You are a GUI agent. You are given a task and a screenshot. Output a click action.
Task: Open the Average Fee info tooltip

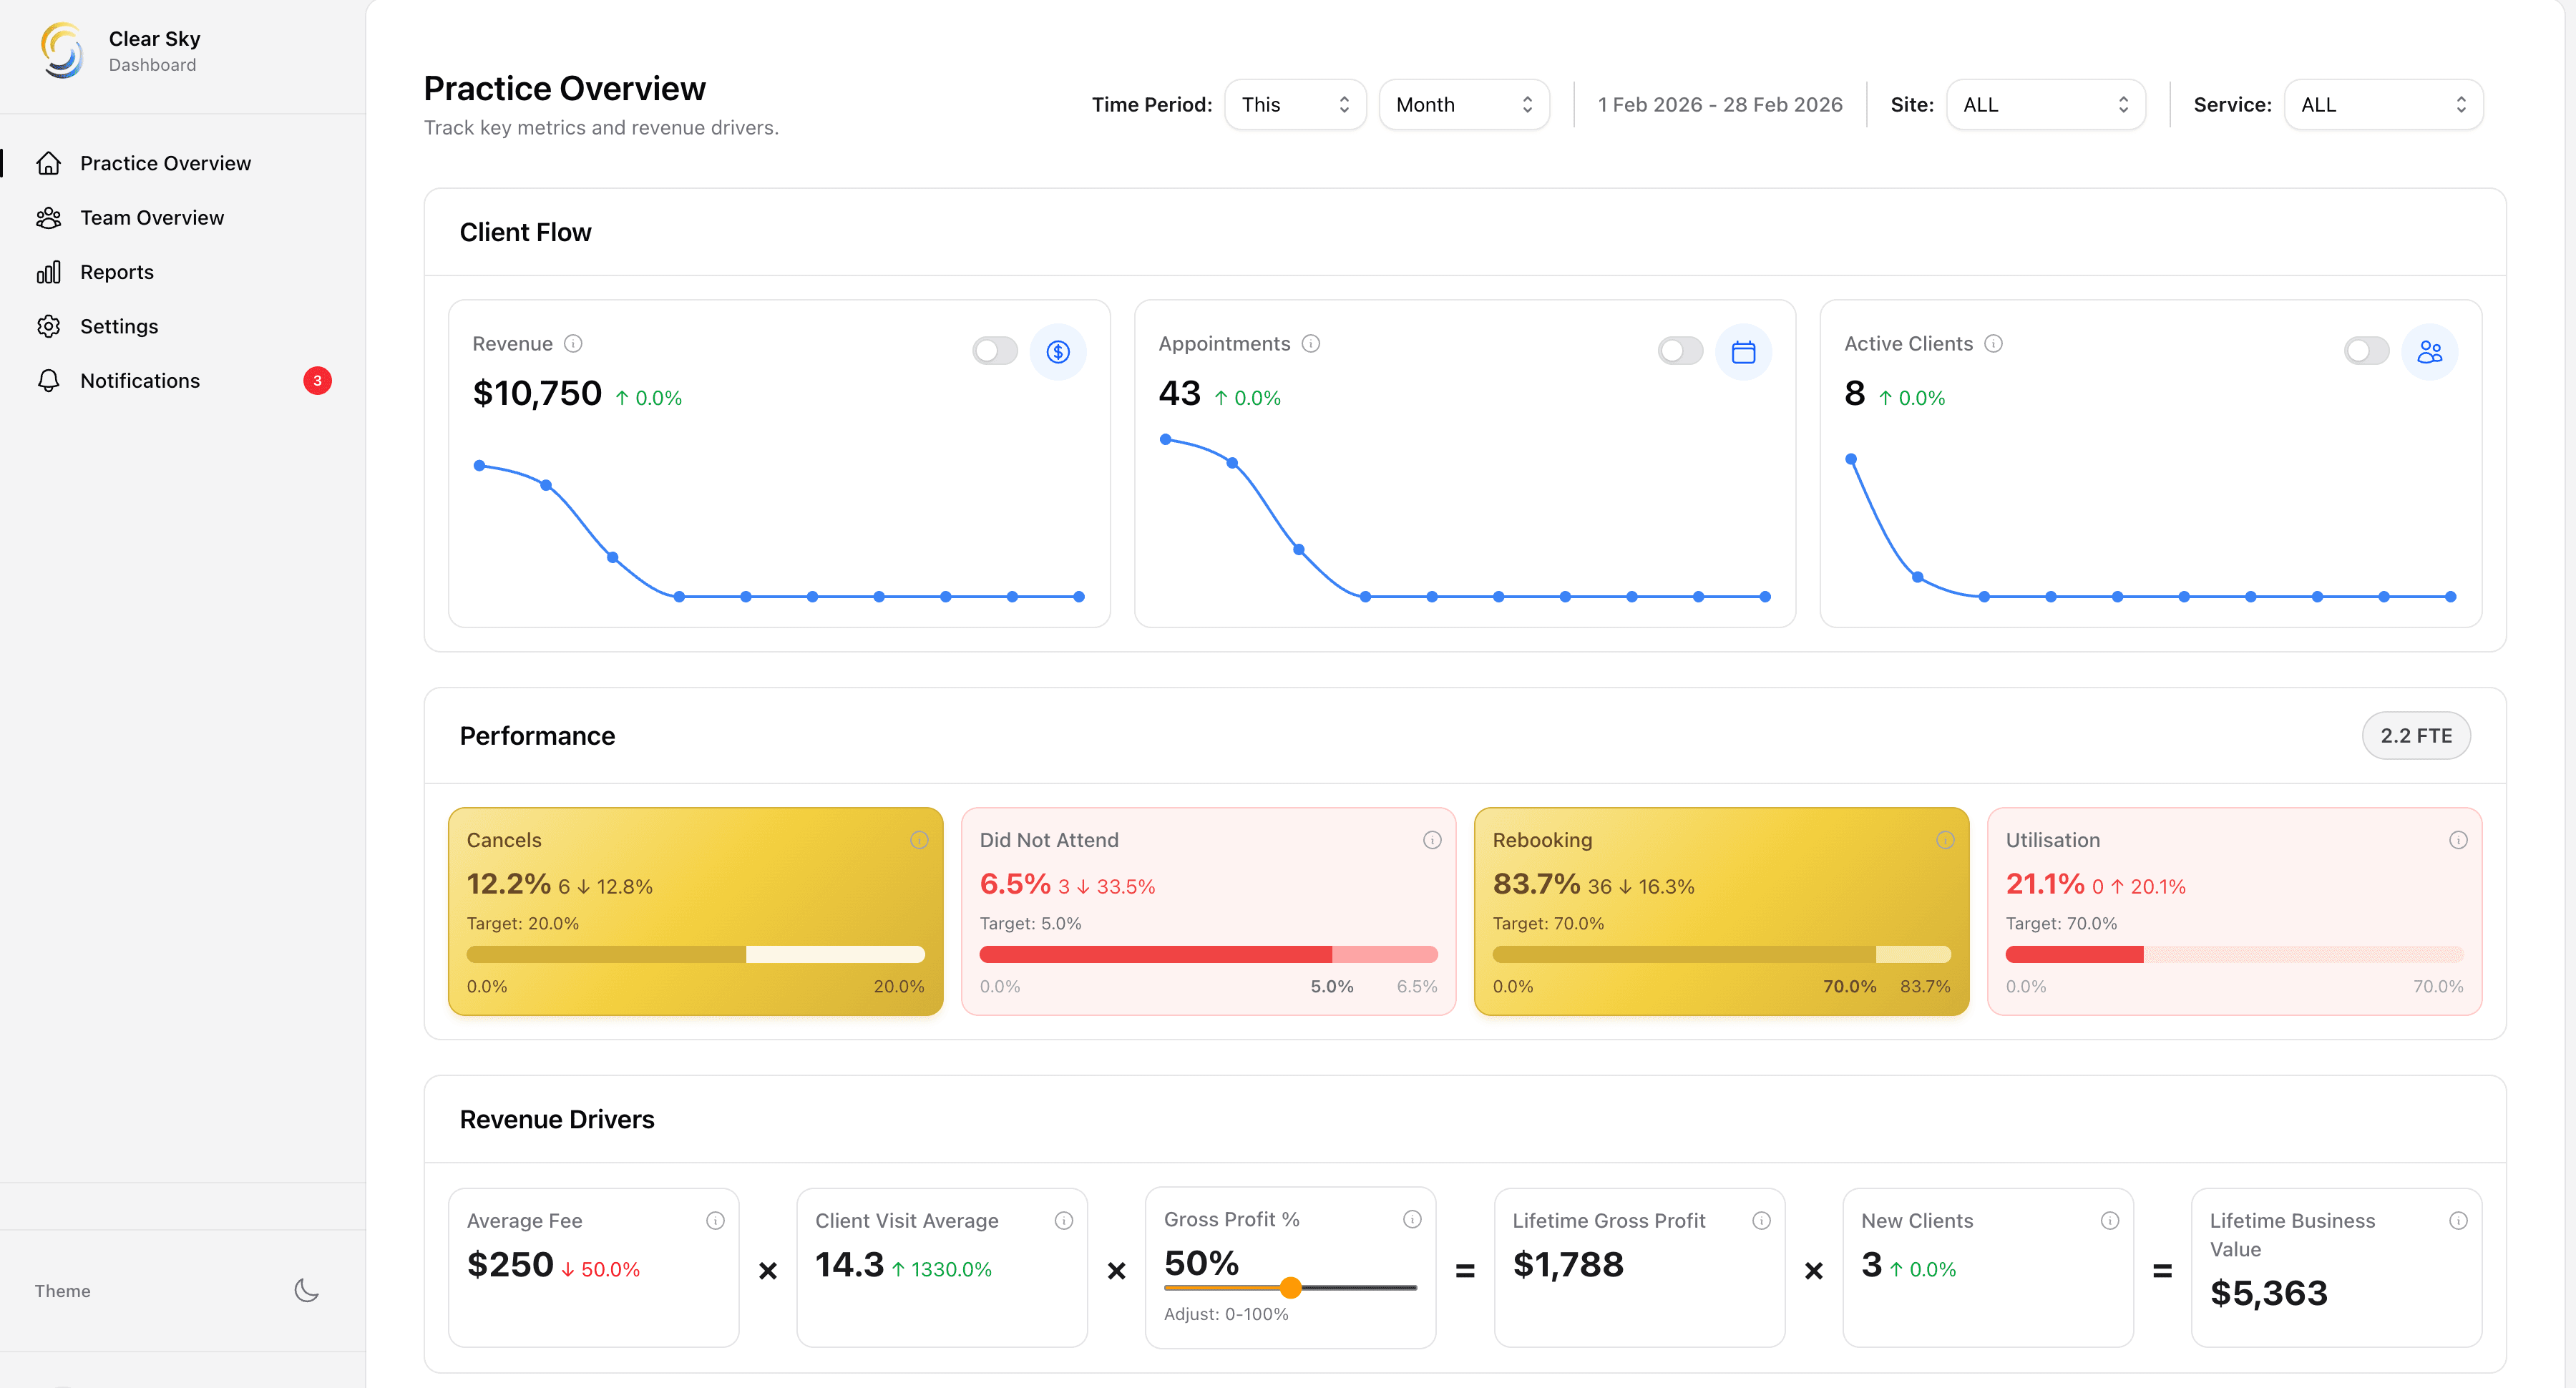(714, 1220)
